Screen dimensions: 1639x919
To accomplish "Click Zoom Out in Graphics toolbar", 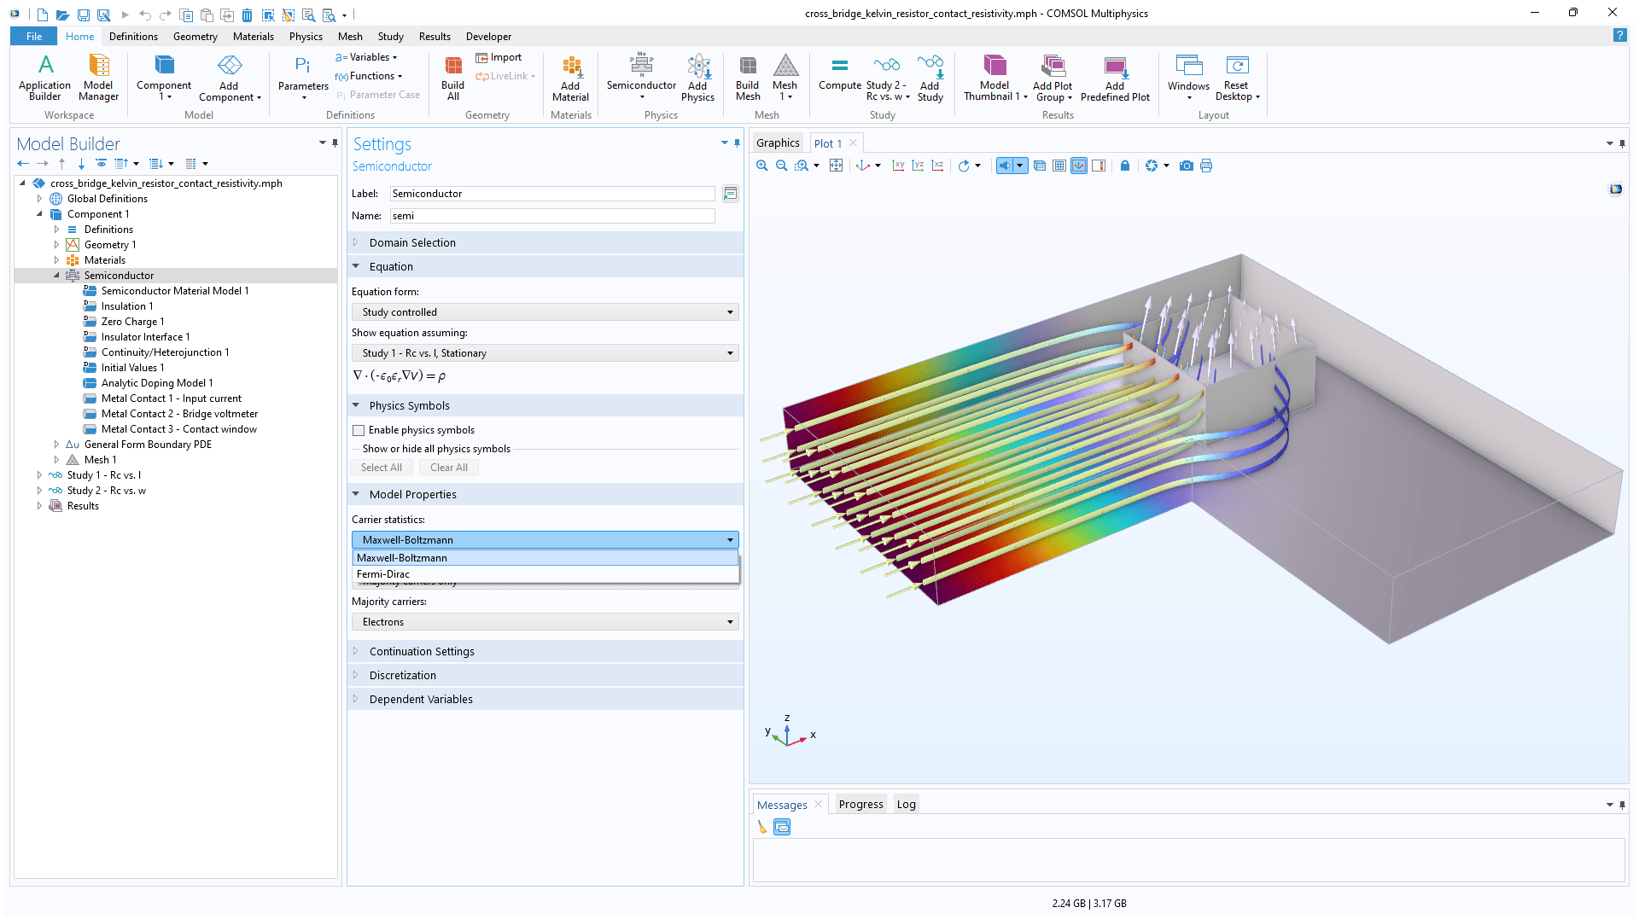I will point(781,166).
